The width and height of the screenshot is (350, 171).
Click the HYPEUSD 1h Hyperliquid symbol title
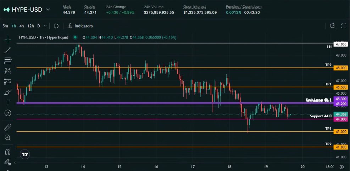pyautogui.click(x=44, y=37)
